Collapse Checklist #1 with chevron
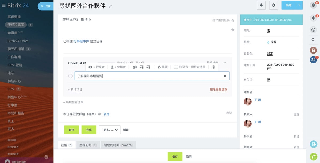 tap(225, 63)
